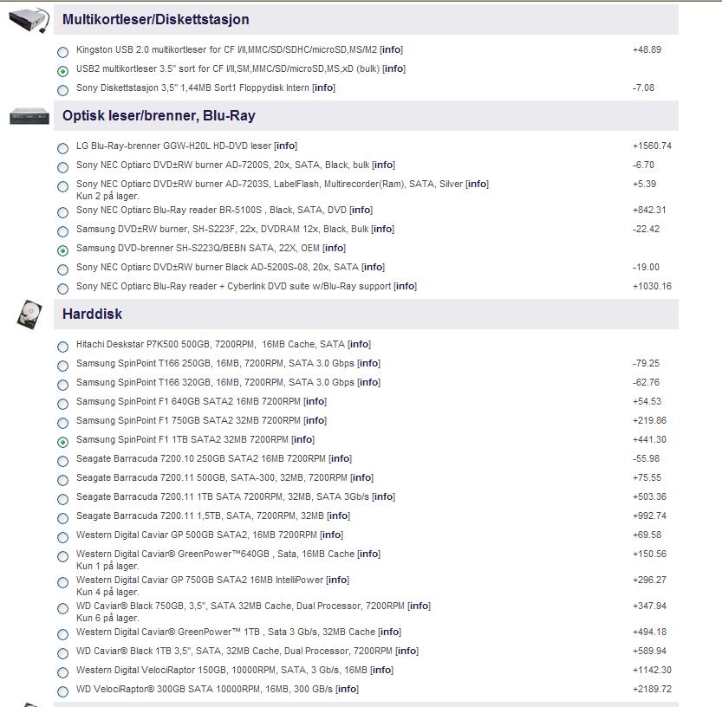722x707 pixels.
Task: Choose WD Caviar GP 750GB IntelliPower option
Action: (x=62, y=582)
